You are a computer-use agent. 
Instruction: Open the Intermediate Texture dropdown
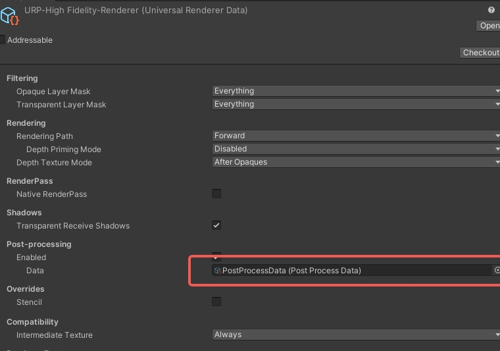click(356, 335)
